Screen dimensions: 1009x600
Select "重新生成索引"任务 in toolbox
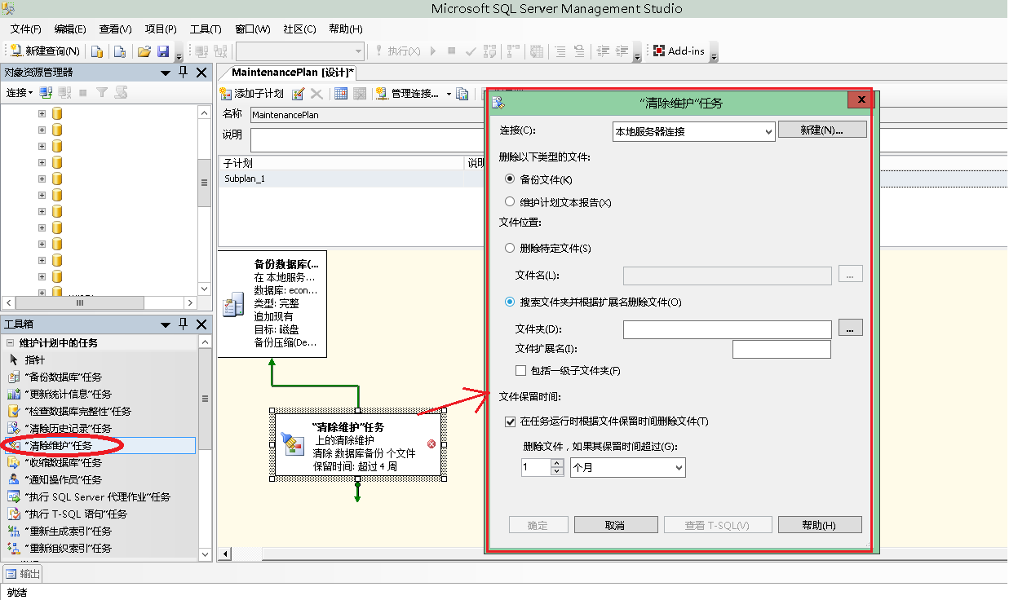[69, 531]
